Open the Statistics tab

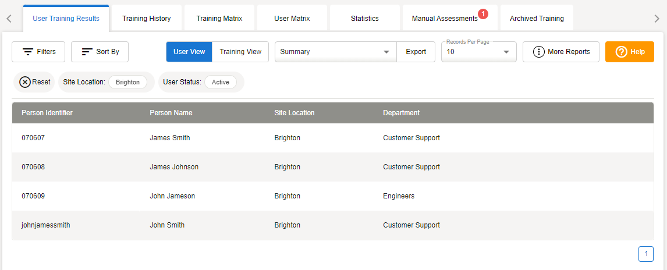pos(365,18)
